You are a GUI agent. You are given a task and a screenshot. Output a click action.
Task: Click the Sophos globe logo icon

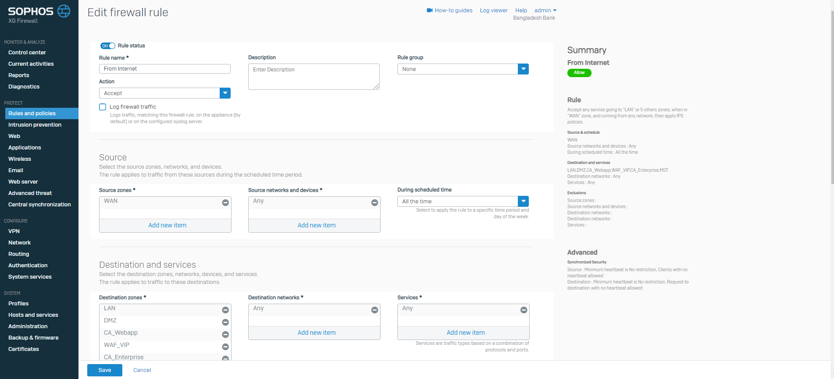(x=64, y=11)
